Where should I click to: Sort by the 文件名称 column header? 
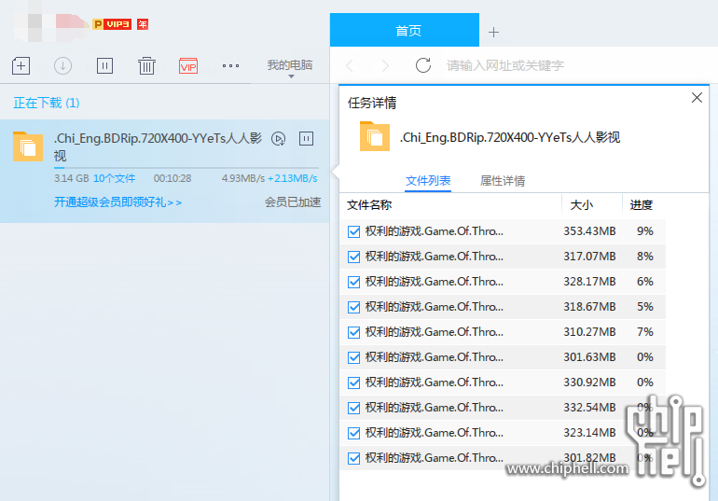pyautogui.click(x=369, y=204)
